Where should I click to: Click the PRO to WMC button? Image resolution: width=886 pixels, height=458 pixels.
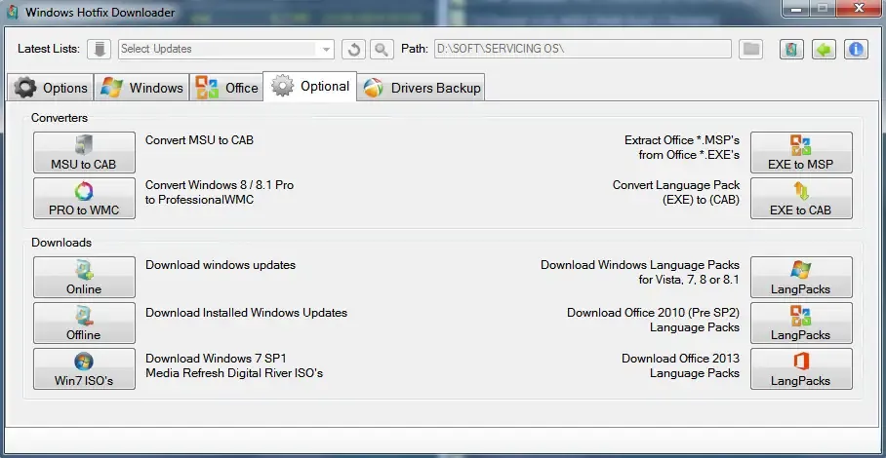pyautogui.click(x=84, y=199)
